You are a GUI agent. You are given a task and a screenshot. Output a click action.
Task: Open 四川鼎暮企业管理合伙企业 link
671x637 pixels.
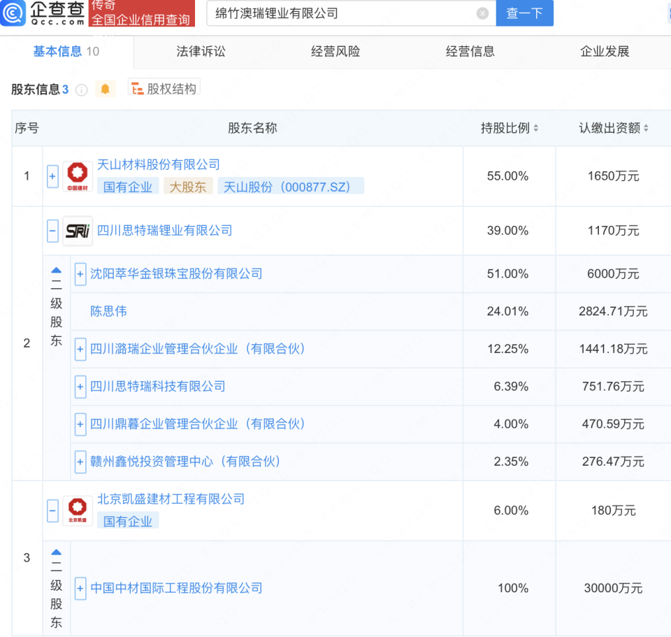[198, 424]
